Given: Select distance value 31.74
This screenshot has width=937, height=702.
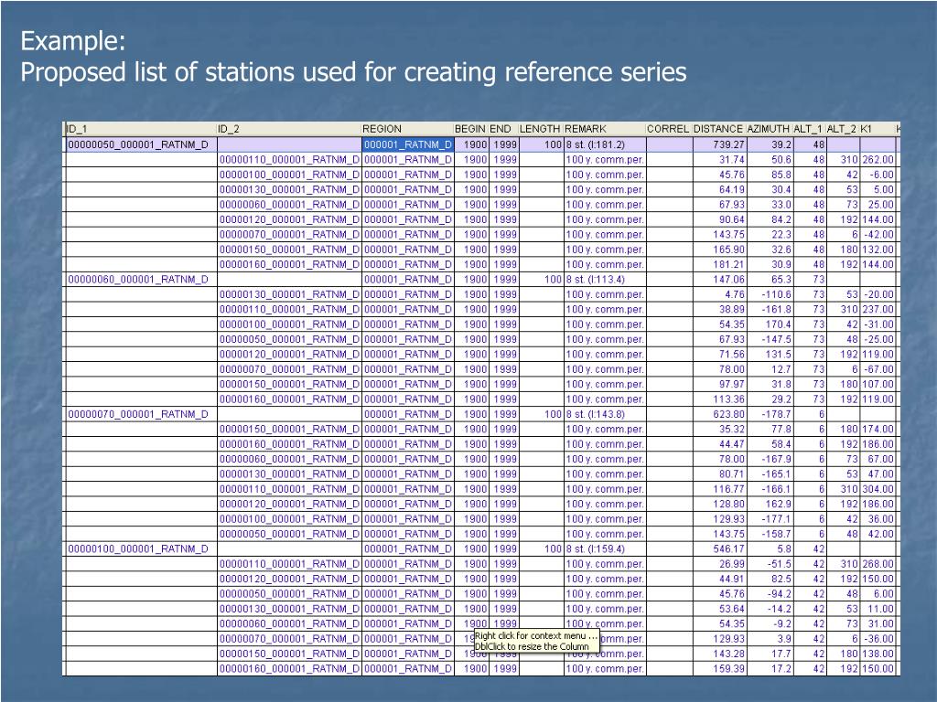Looking at the screenshot, I should [719, 159].
